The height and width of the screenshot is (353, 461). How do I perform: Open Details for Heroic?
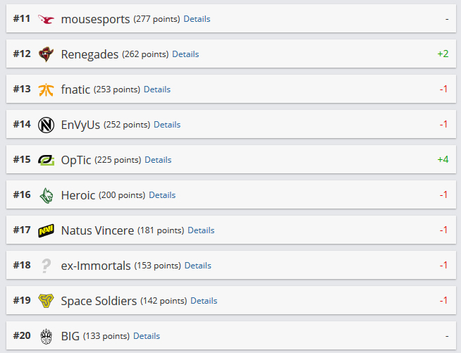pyautogui.click(x=162, y=195)
